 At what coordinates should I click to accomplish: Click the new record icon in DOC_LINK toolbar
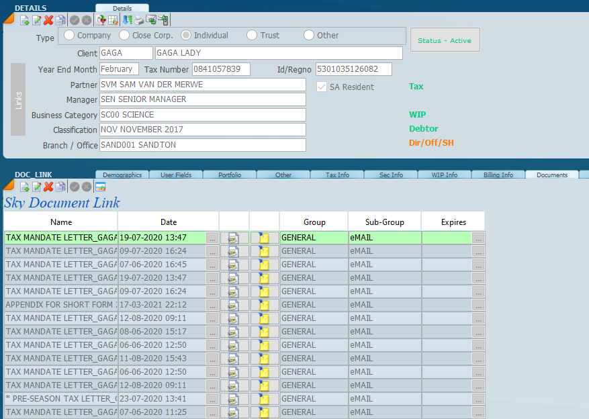pos(24,187)
